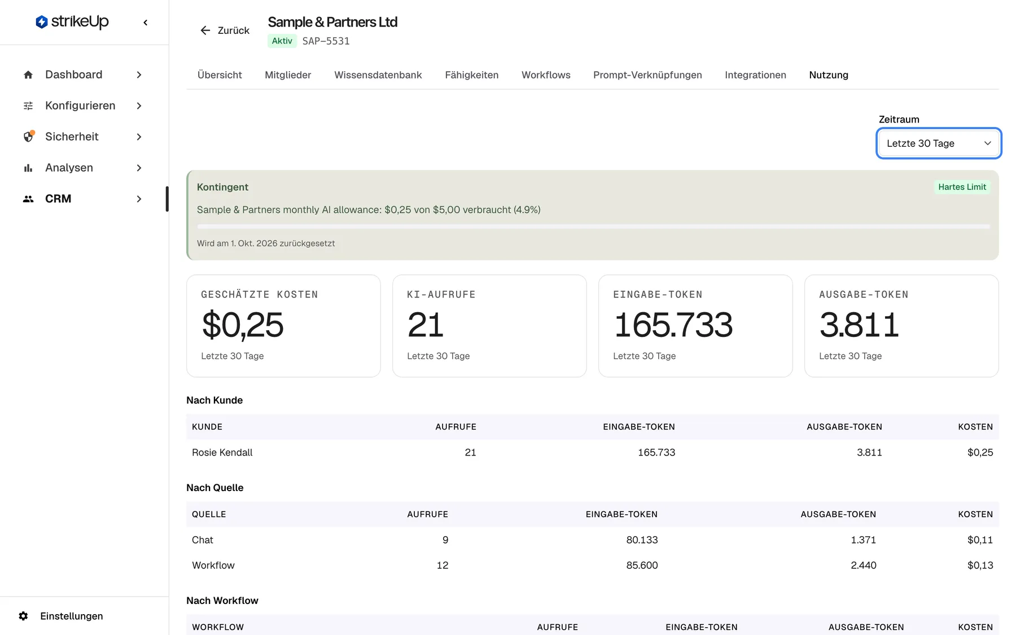This screenshot has width=1016, height=635.
Task: Click the Kontingent usage progress bar
Action: pos(593,226)
